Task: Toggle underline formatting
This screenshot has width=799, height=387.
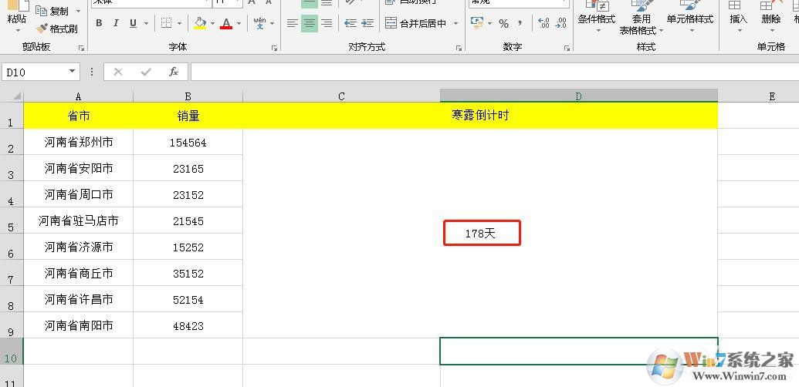Action: [x=133, y=23]
